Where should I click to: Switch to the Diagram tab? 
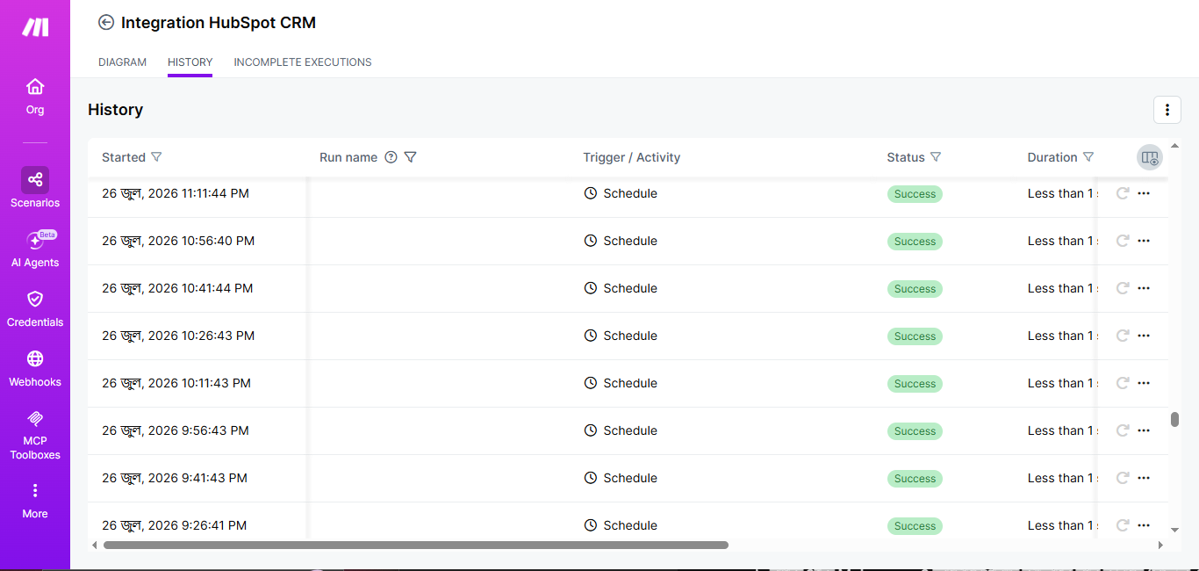click(x=122, y=62)
